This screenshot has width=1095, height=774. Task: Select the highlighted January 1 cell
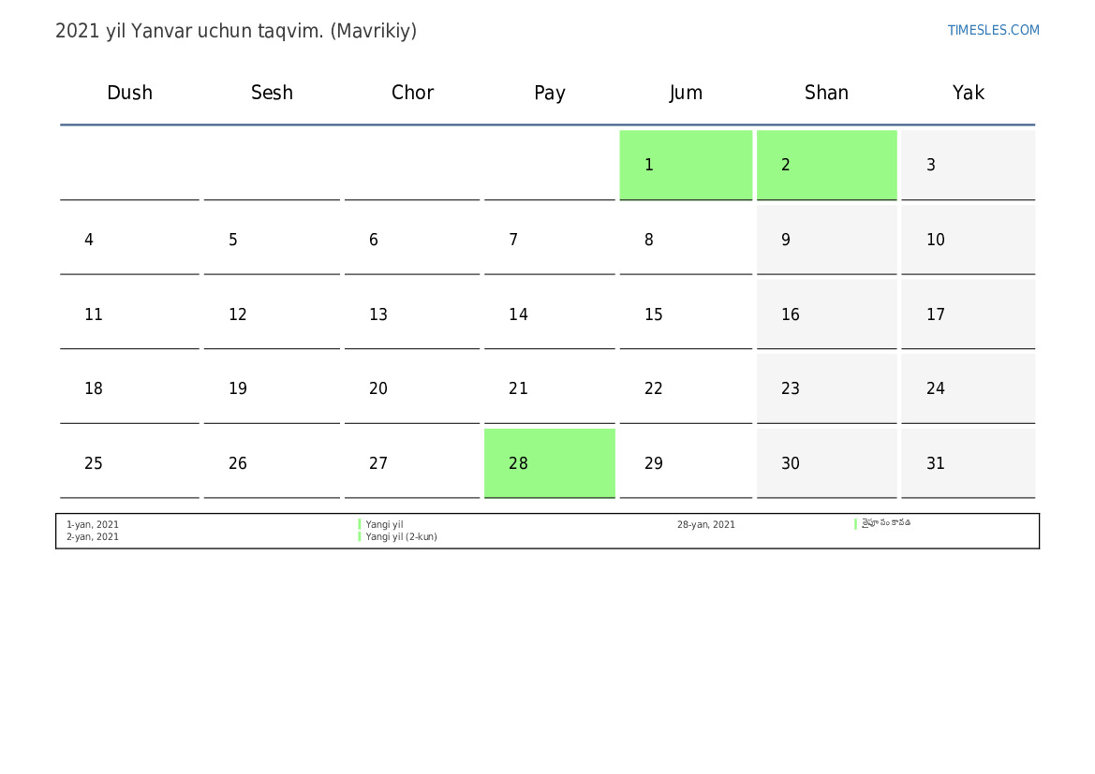coord(686,165)
